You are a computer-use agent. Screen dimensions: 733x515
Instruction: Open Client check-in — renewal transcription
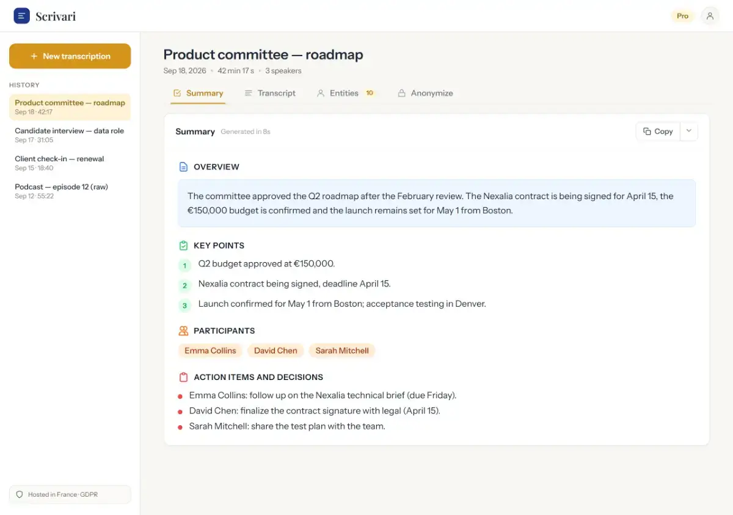click(x=70, y=163)
